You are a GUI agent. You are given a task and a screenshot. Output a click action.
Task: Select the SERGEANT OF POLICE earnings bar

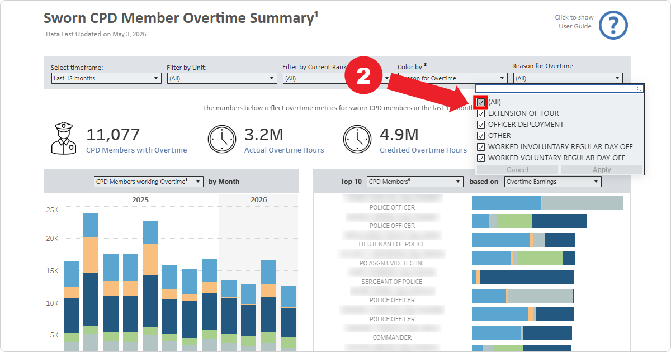click(x=523, y=277)
